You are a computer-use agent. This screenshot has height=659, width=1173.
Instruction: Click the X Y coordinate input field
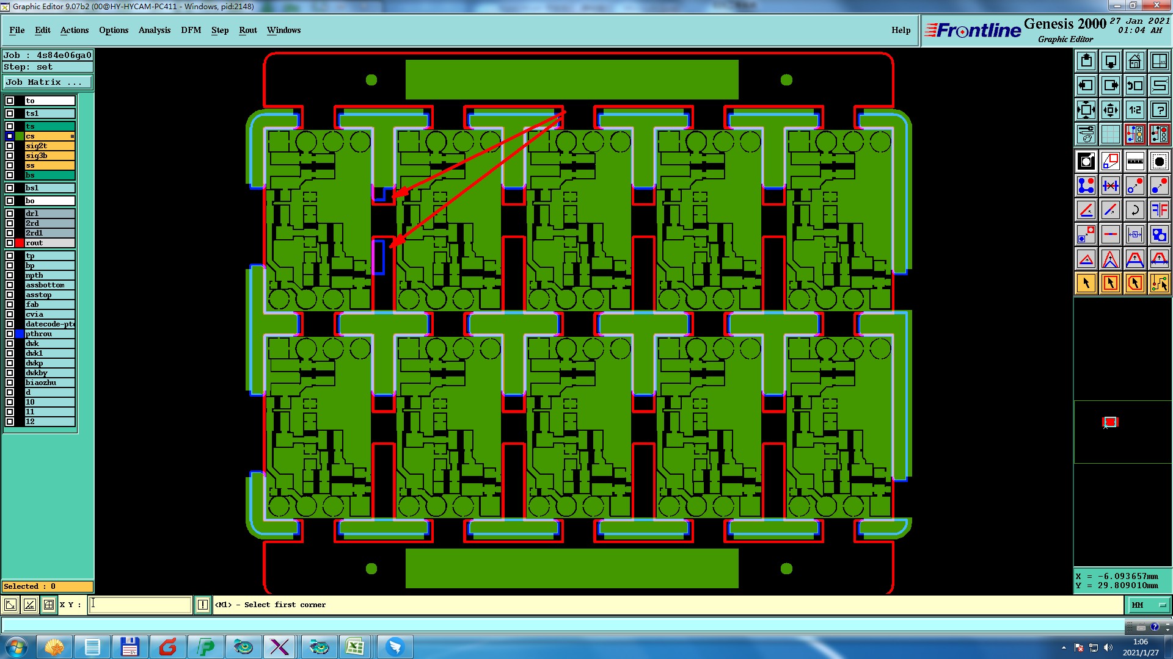coord(141,605)
